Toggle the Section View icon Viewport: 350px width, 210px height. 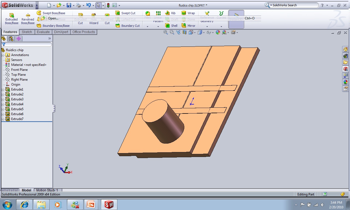(x=184, y=32)
